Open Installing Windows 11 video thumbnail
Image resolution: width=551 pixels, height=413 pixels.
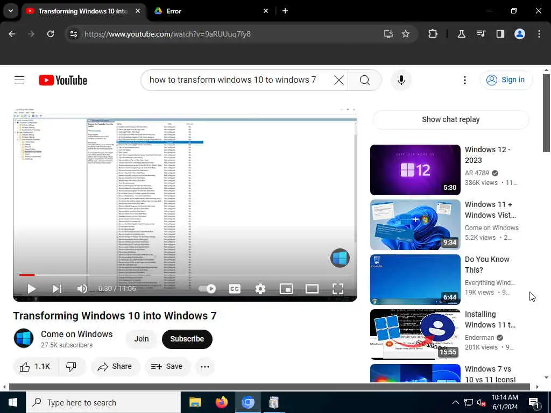(x=415, y=334)
